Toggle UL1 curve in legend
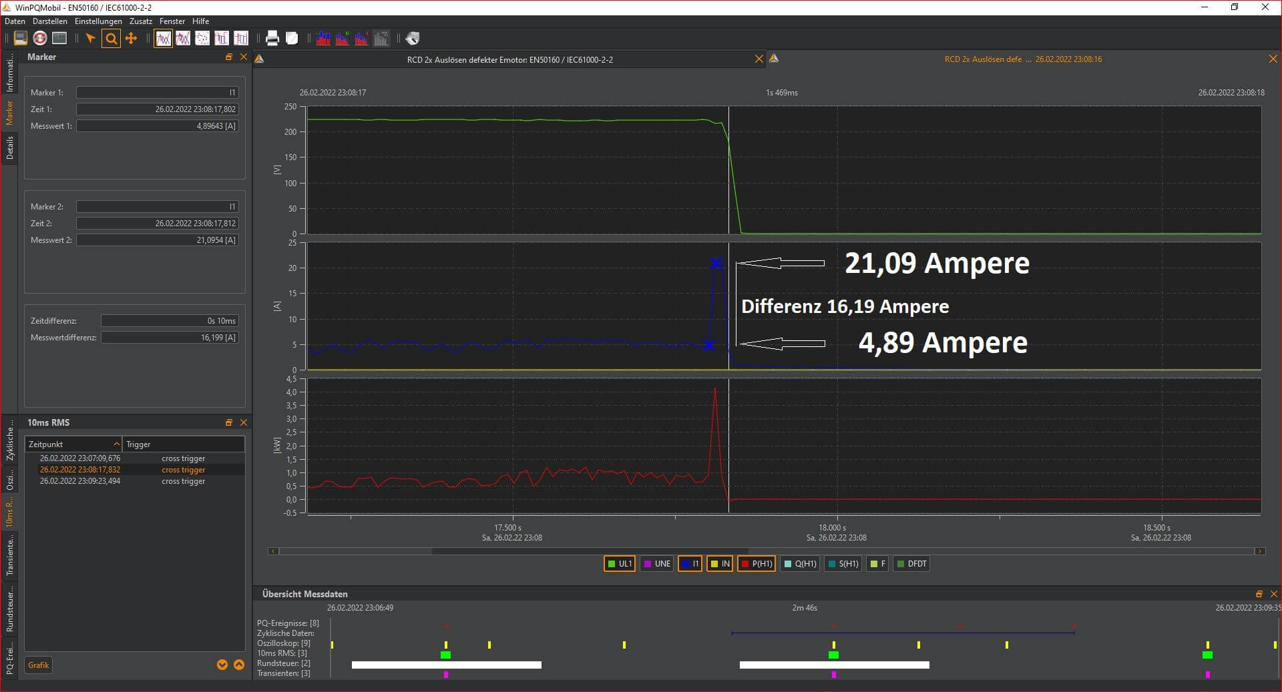Screen dimensions: 1282x692 click(619, 564)
